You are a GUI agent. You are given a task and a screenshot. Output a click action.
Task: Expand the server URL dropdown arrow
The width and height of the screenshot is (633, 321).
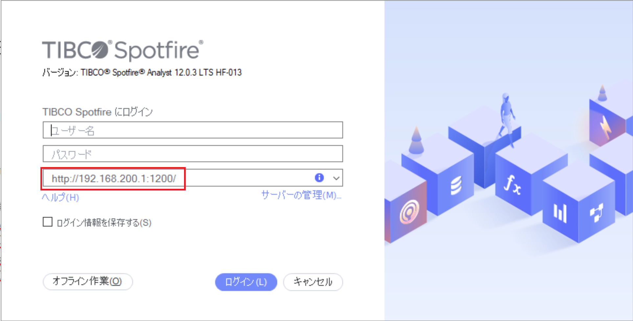pyautogui.click(x=336, y=178)
